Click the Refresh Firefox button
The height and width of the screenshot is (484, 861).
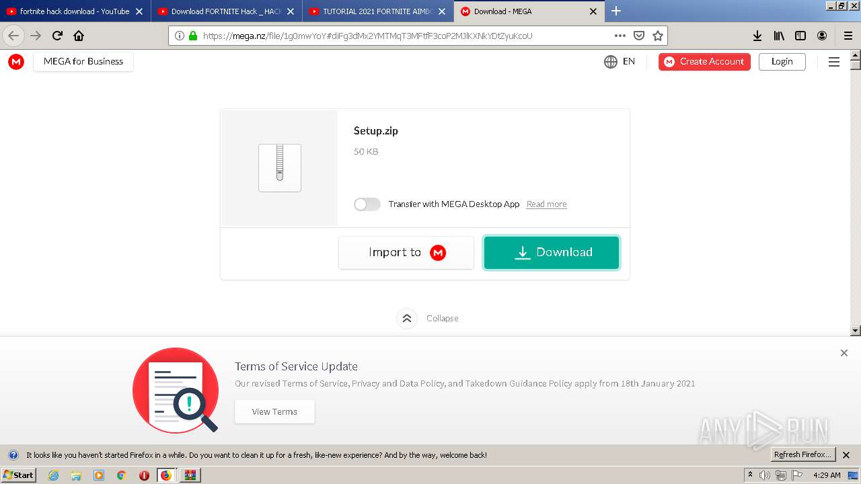point(802,455)
